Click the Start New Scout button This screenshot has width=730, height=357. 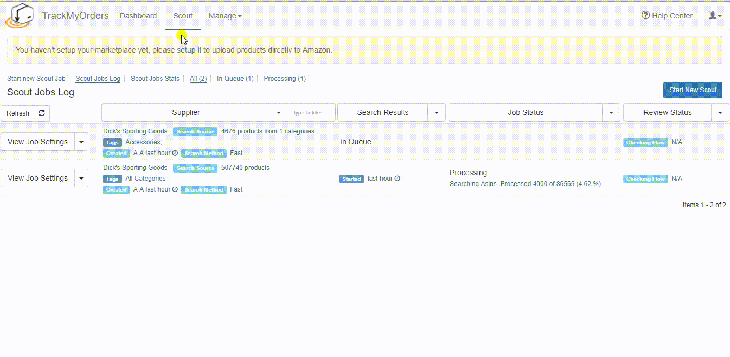693,90
